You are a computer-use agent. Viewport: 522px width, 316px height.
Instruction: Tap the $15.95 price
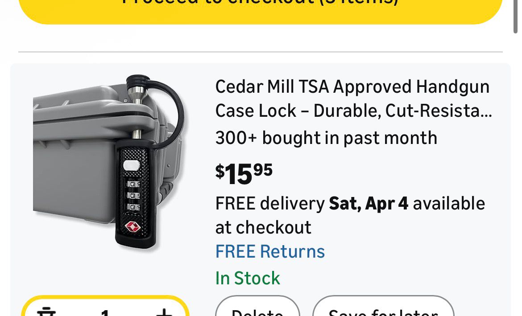coord(244,173)
